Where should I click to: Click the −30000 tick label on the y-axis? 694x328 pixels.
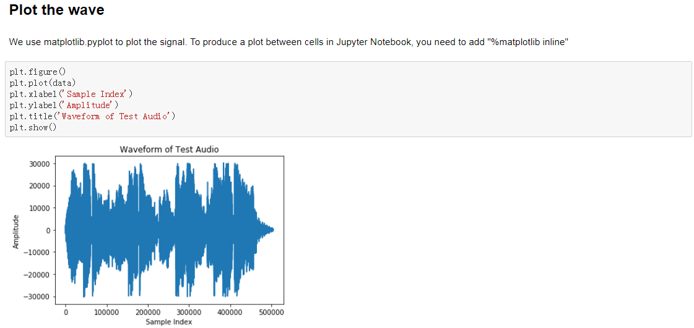point(38,296)
